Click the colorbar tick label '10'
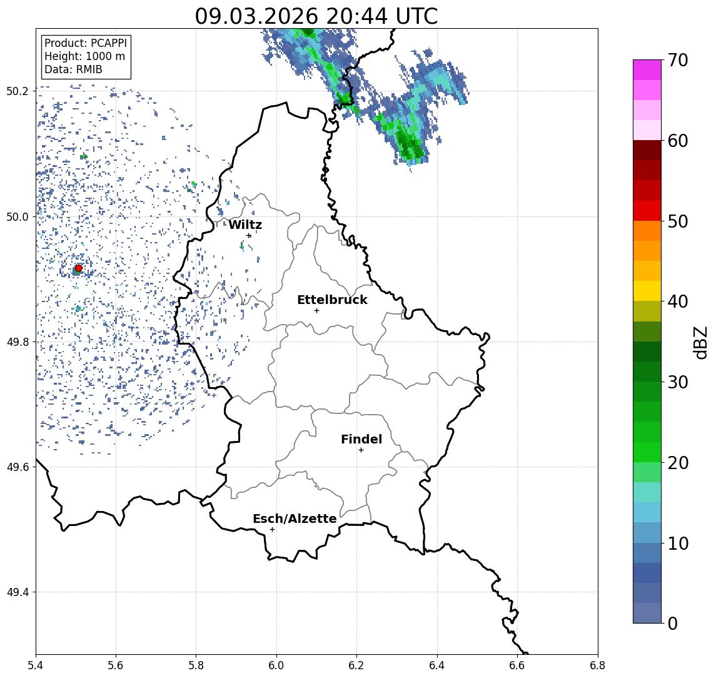 [678, 544]
